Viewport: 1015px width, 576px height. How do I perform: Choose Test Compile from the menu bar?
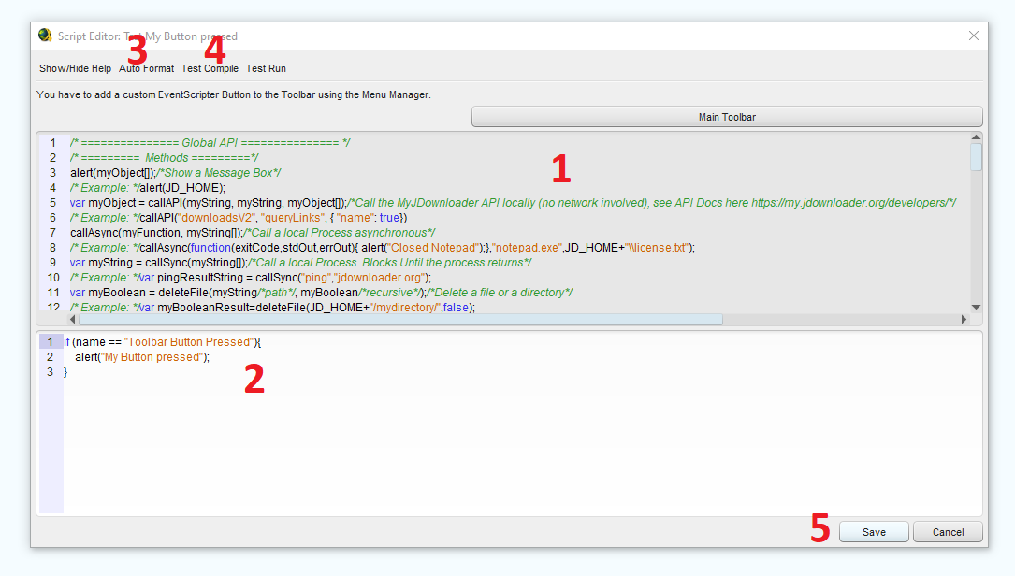(210, 68)
